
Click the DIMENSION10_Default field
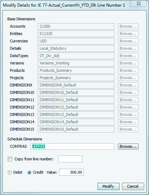click(x=76, y=92)
